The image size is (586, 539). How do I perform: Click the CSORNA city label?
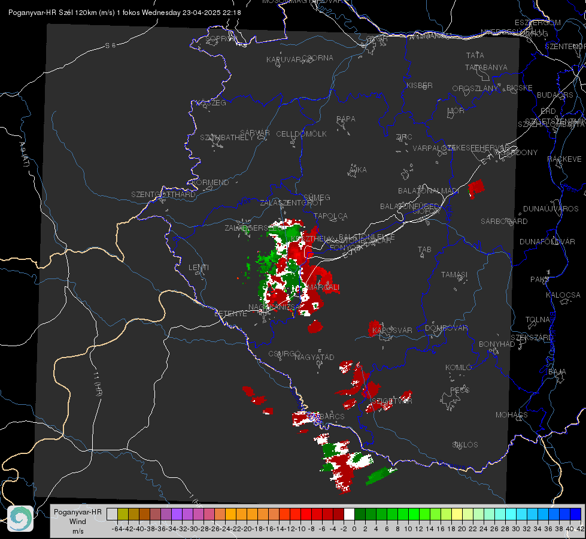[x=318, y=58]
